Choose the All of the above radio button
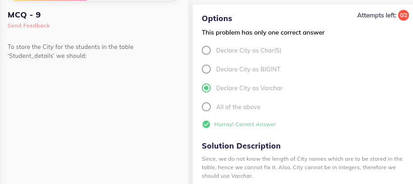 pyautogui.click(x=206, y=107)
